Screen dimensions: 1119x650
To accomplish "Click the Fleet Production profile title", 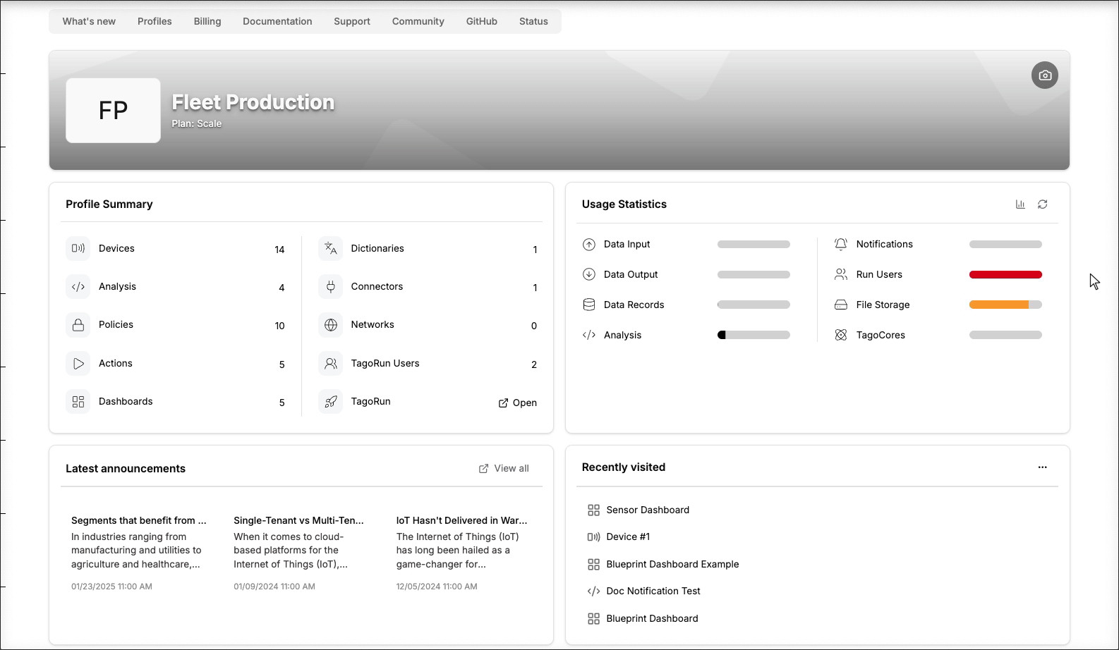I will [253, 102].
